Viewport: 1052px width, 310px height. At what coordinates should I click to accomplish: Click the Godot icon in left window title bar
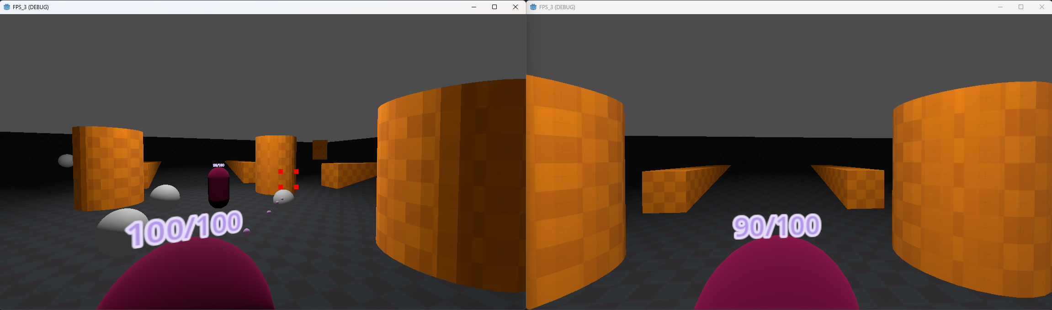click(7, 7)
